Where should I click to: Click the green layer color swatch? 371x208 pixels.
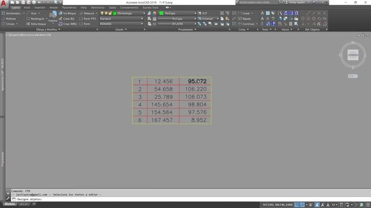(115, 13)
